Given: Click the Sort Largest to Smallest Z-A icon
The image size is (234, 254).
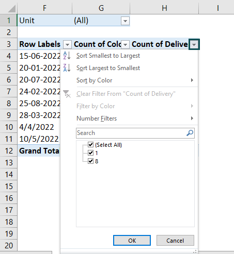Looking at the screenshot, I should (67, 68).
